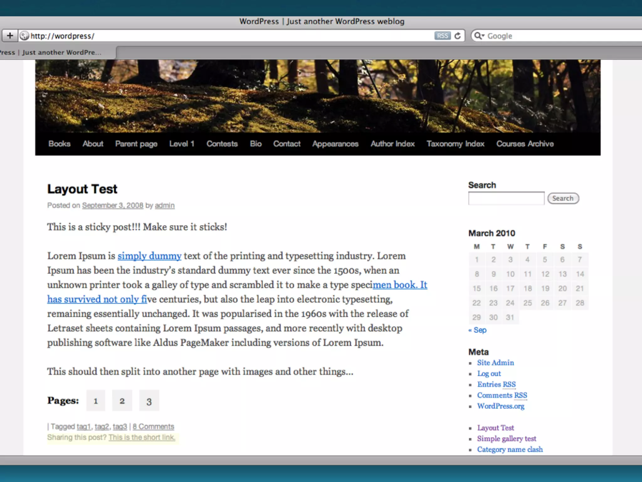The height and width of the screenshot is (482, 642).
Task: Click the Layout Test post title
Action: pyautogui.click(x=82, y=189)
